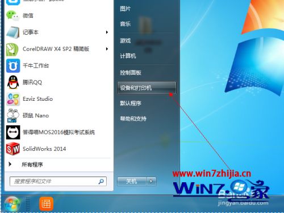This screenshot has height=213, width=284.
Task: Click the MOS2016模拟考试系统 label
Action: pos(59,132)
